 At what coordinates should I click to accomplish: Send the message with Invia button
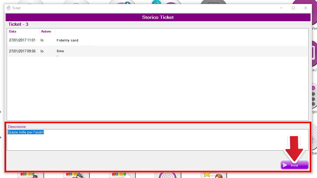pos(294,165)
